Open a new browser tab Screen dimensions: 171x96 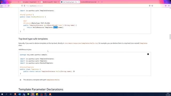tap(102, 2)
